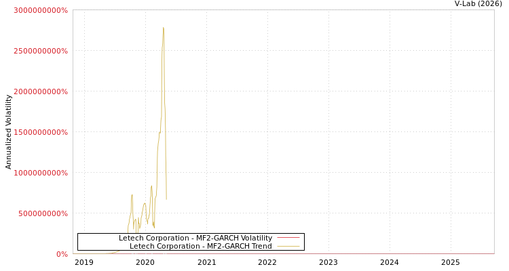Click the 2019 x-axis label
This screenshot has width=509, height=271.
(84, 262)
